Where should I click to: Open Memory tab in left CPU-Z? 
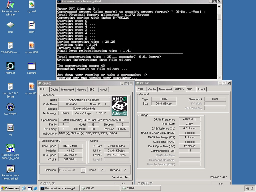pos(81,89)
